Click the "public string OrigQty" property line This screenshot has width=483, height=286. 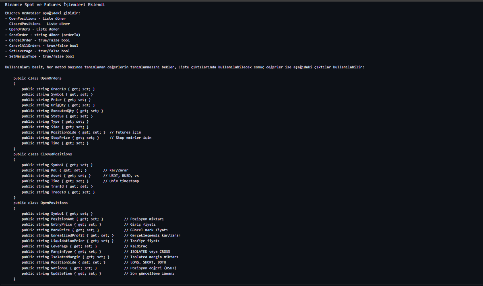tap(58, 105)
